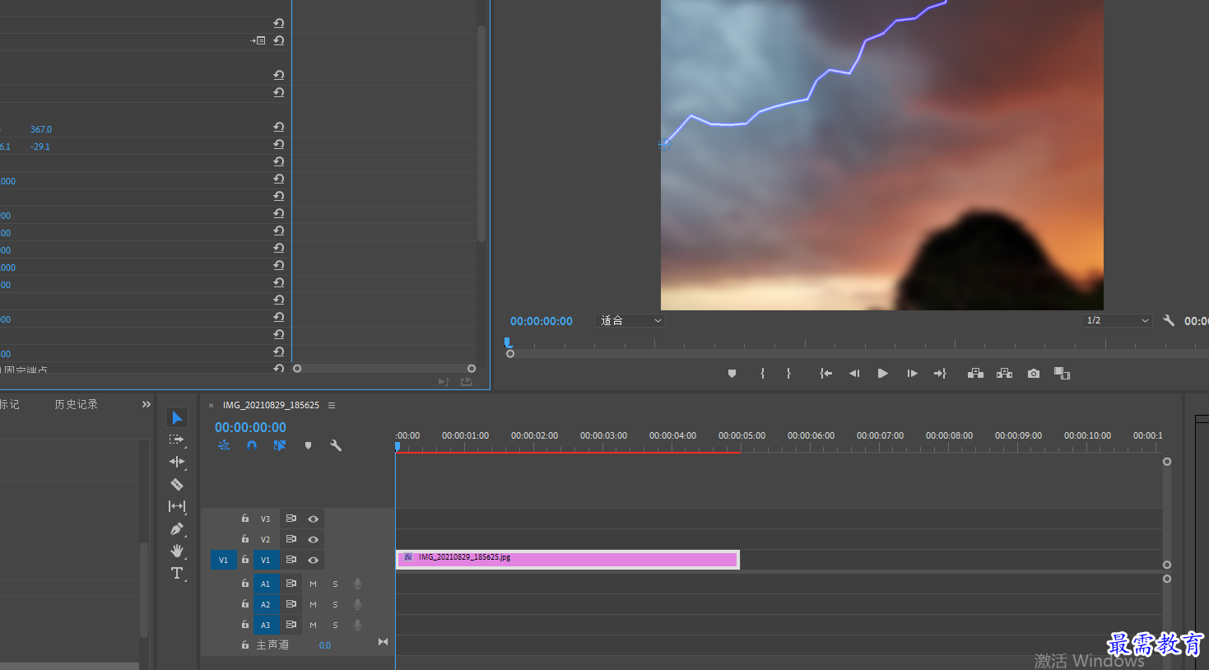Play the program monitor
This screenshot has height=670, width=1209.
(x=882, y=374)
